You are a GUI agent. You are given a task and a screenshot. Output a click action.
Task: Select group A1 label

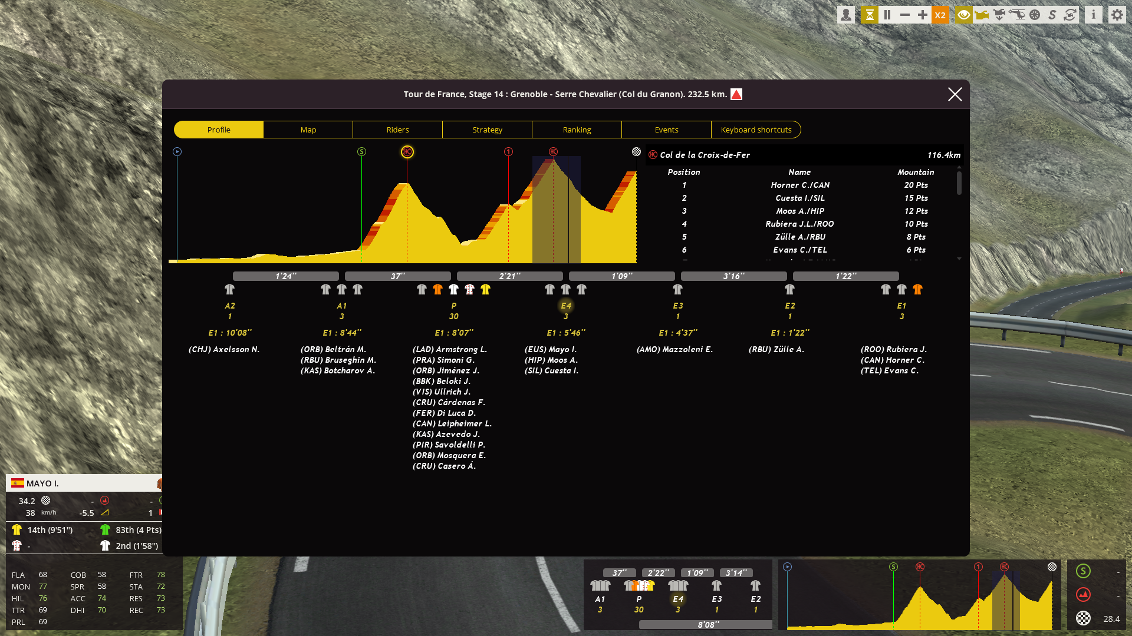tap(342, 306)
